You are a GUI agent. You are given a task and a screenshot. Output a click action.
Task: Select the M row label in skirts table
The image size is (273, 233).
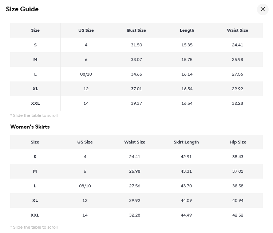[35, 171]
